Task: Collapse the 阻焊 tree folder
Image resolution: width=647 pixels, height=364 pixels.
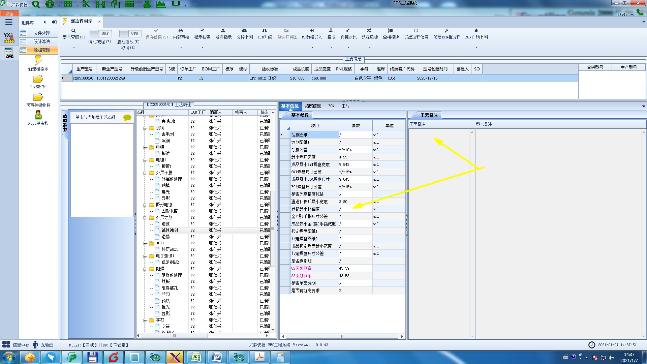Action: (x=145, y=269)
